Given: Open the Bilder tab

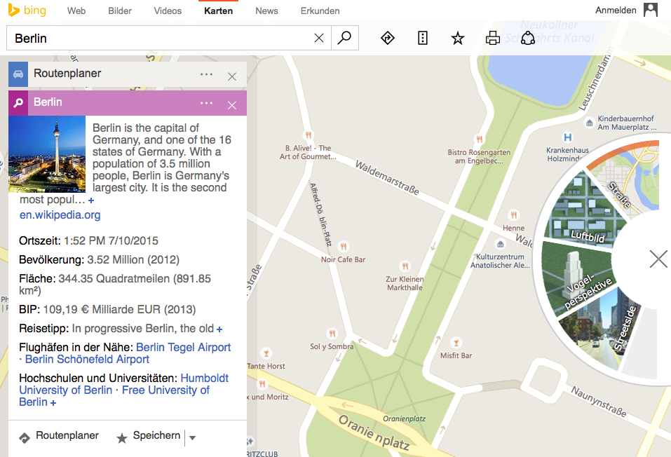Looking at the screenshot, I should [x=120, y=11].
